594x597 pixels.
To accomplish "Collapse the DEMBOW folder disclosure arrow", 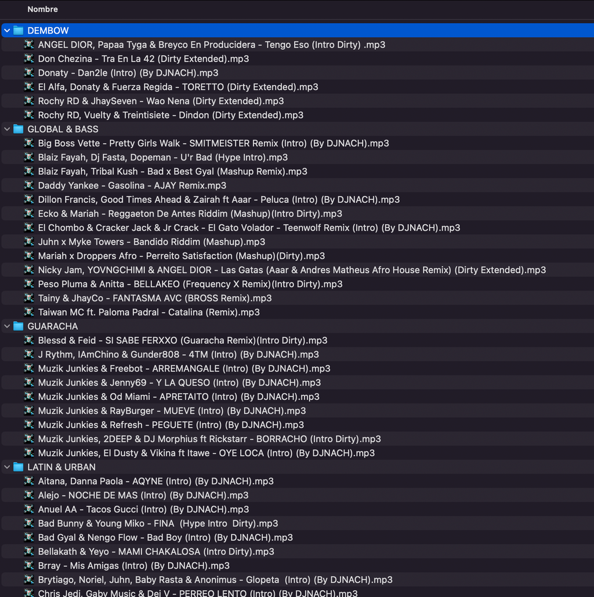I will [7, 31].
